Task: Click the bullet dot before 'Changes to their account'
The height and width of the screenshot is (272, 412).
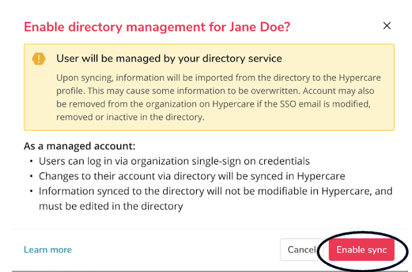Action: click(x=31, y=176)
